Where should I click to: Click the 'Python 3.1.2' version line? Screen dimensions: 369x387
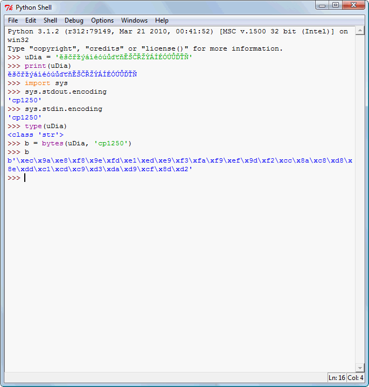[x=178, y=31]
